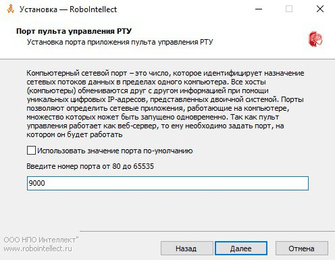The height and width of the screenshot is (260, 335).
Task: Click the www.robointellect.ru website text
Action: [38, 249]
